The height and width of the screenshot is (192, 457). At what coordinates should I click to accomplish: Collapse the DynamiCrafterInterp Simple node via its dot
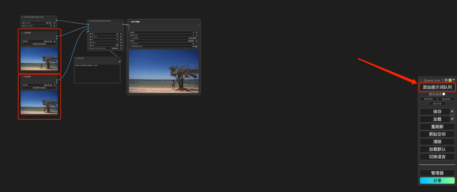click(89, 21)
